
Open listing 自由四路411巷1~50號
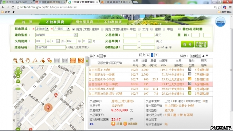pos(103,84)
